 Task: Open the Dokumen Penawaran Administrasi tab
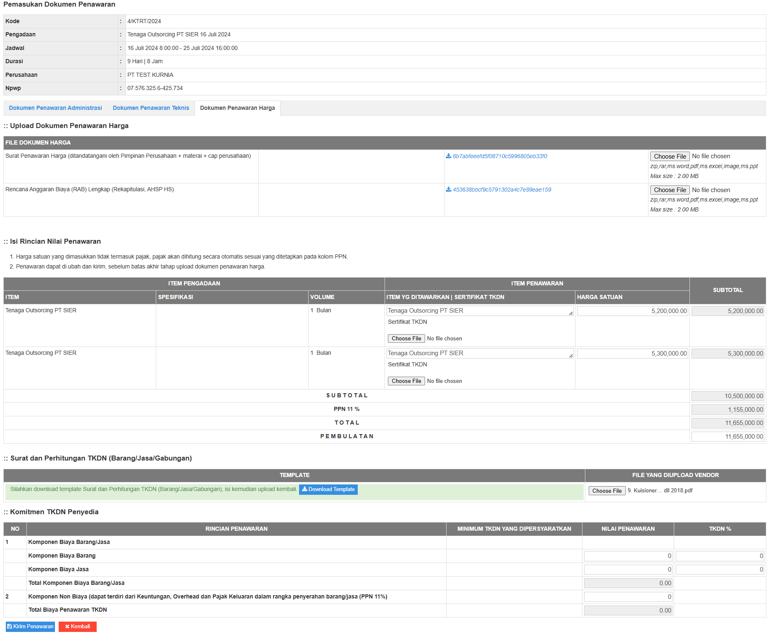[55, 108]
